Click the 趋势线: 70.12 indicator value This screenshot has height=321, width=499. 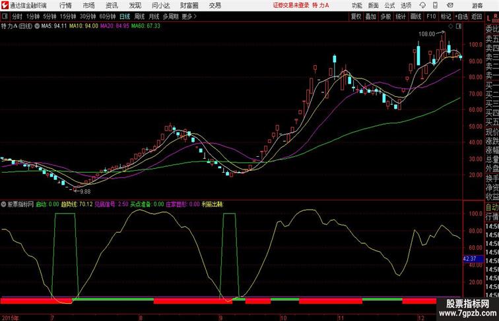coord(77,204)
